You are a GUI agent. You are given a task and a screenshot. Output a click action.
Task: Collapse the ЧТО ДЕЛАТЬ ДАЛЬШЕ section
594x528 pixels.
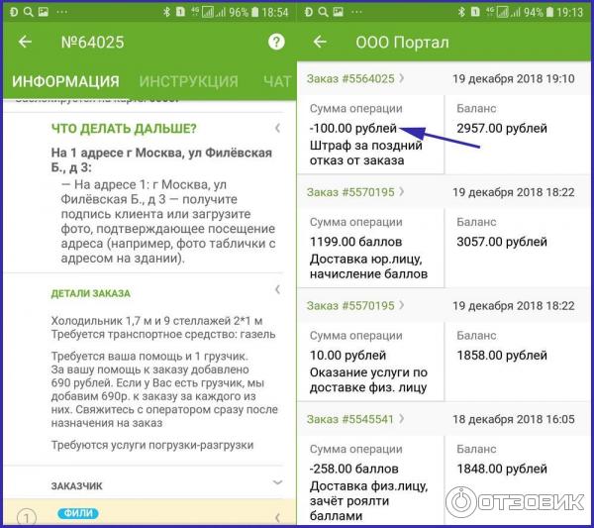pos(277,128)
